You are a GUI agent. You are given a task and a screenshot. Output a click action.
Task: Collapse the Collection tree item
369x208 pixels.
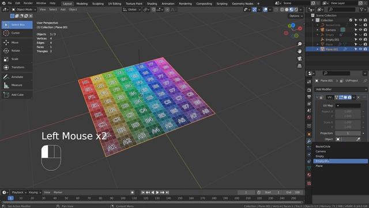point(312,20)
